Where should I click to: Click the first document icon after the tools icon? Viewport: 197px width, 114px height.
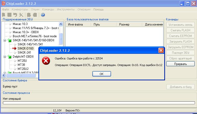29,15
